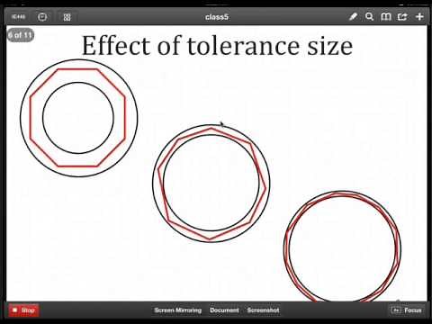The height and width of the screenshot is (324, 432).
Task: Select the pencil annotation tool
Action: coord(353,16)
